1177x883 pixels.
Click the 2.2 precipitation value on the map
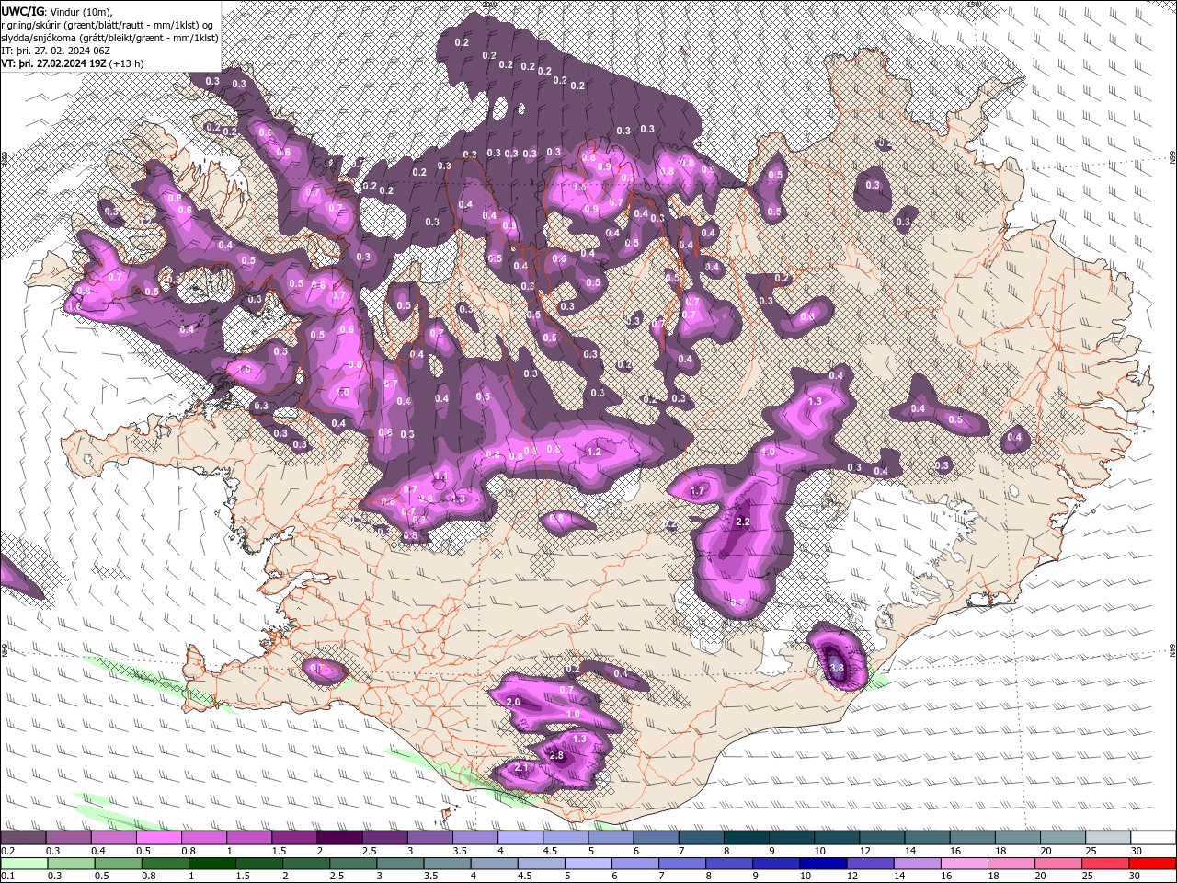point(744,522)
